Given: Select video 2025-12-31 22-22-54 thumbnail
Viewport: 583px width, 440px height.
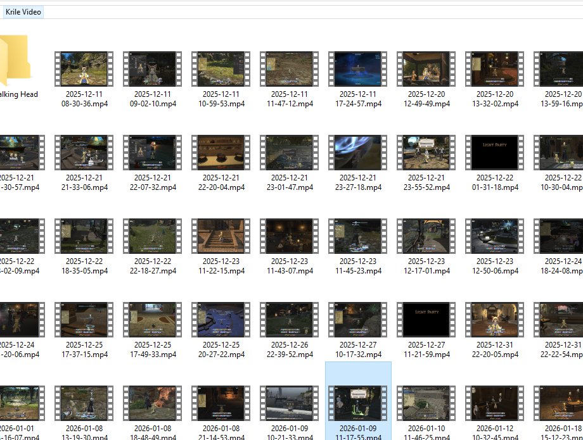Looking at the screenshot, I should point(558,320).
